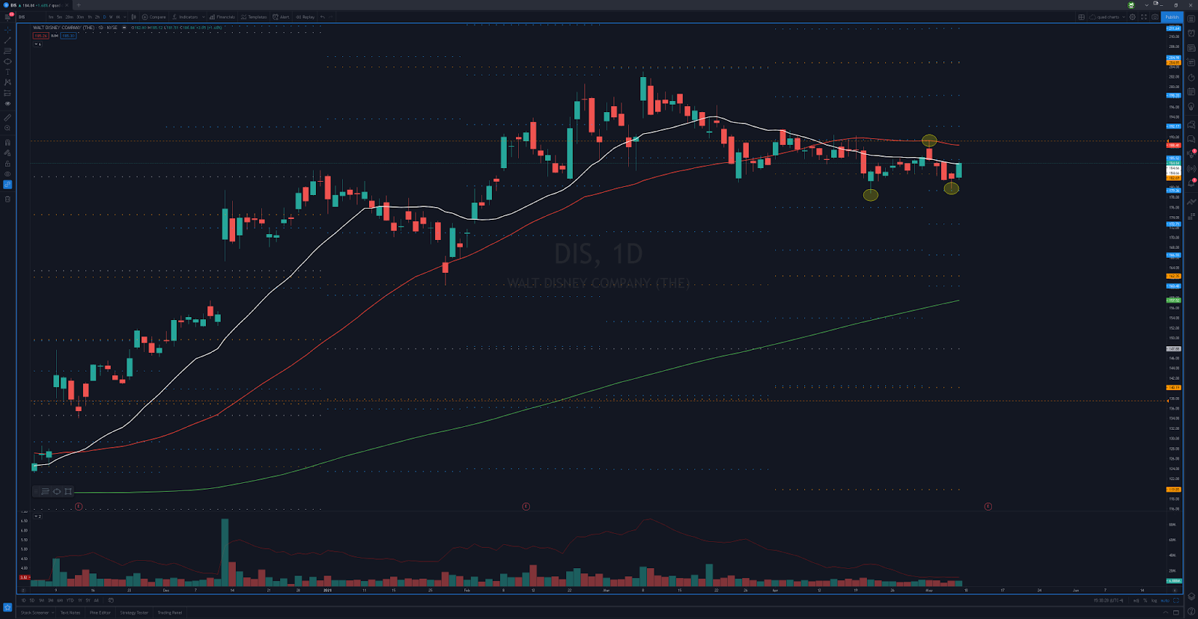
Task: Open the quad charts layout dropdown
Action: (1107, 16)
